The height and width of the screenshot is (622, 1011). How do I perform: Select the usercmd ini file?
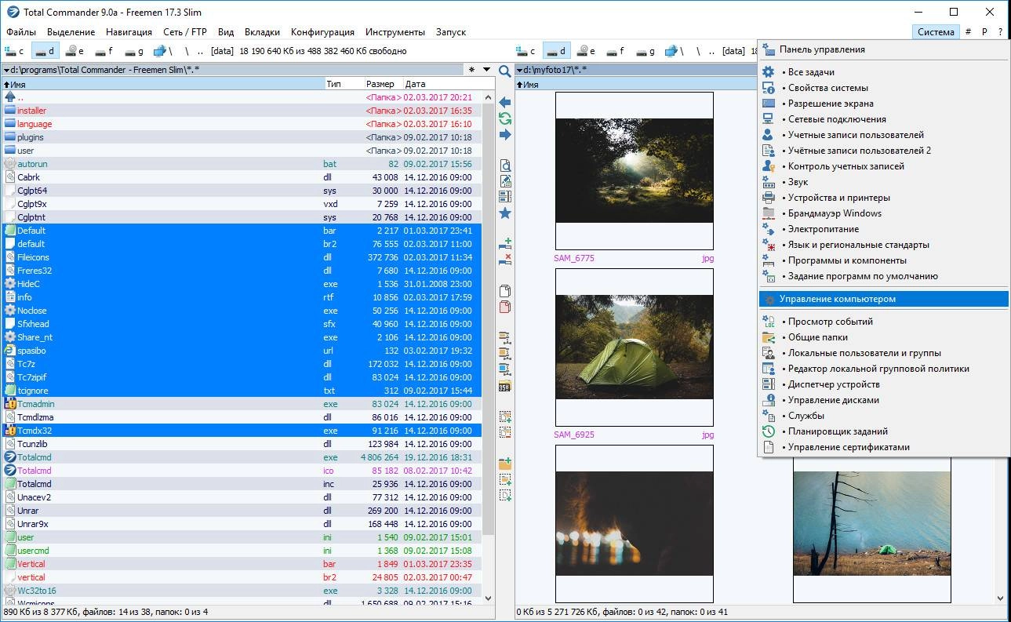pyautogui.click(x=242, y=551)
